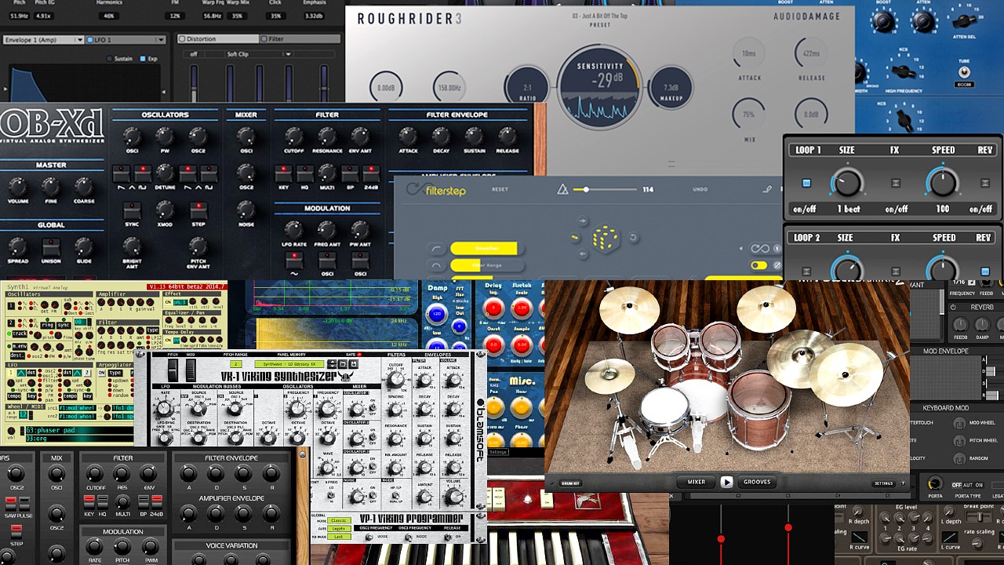Image resolution: width=1004 pixels, height=565 pixels.
Task: Click the Random icon in Keyboard Mod
Action: tap(959, 458)
